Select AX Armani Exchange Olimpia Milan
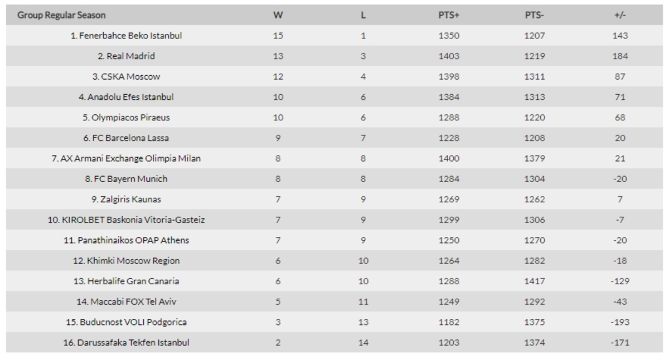Image resolution: width=669 pixels, height=360 pixels. [127, 158]
